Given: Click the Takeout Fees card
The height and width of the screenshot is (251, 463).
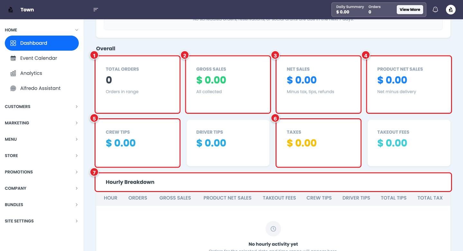Looking at the screenshot, I should coord(409,143).
